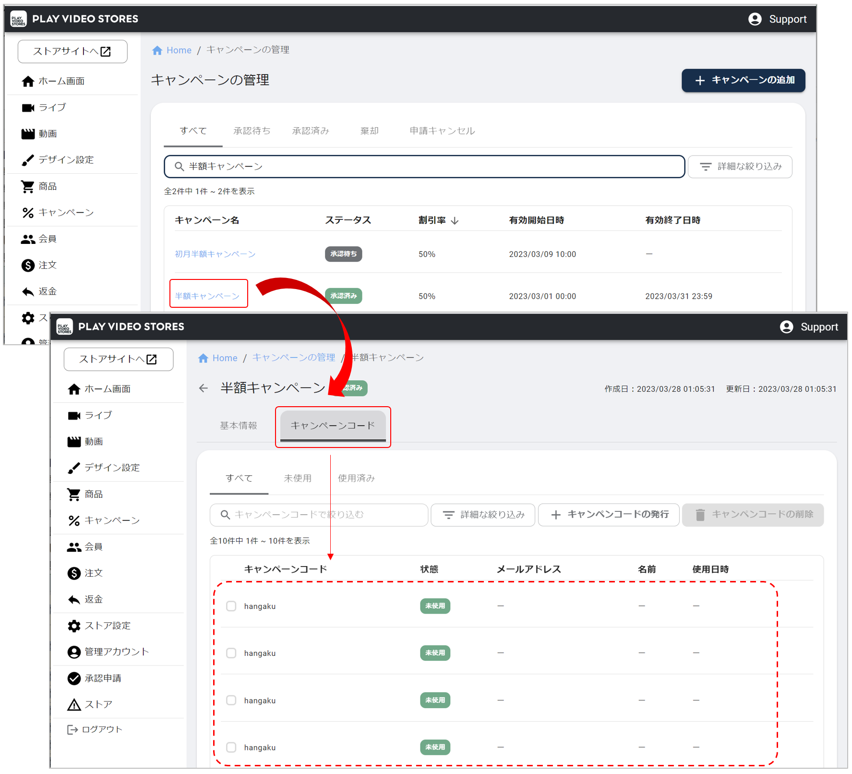Viewport: 852px width, 774px height.
Task: Click the キャンペーンの追加 button
Action: pos(743,80)
